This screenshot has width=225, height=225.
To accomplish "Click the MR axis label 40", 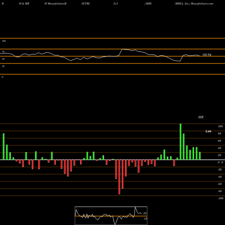I will pos(220,148).
